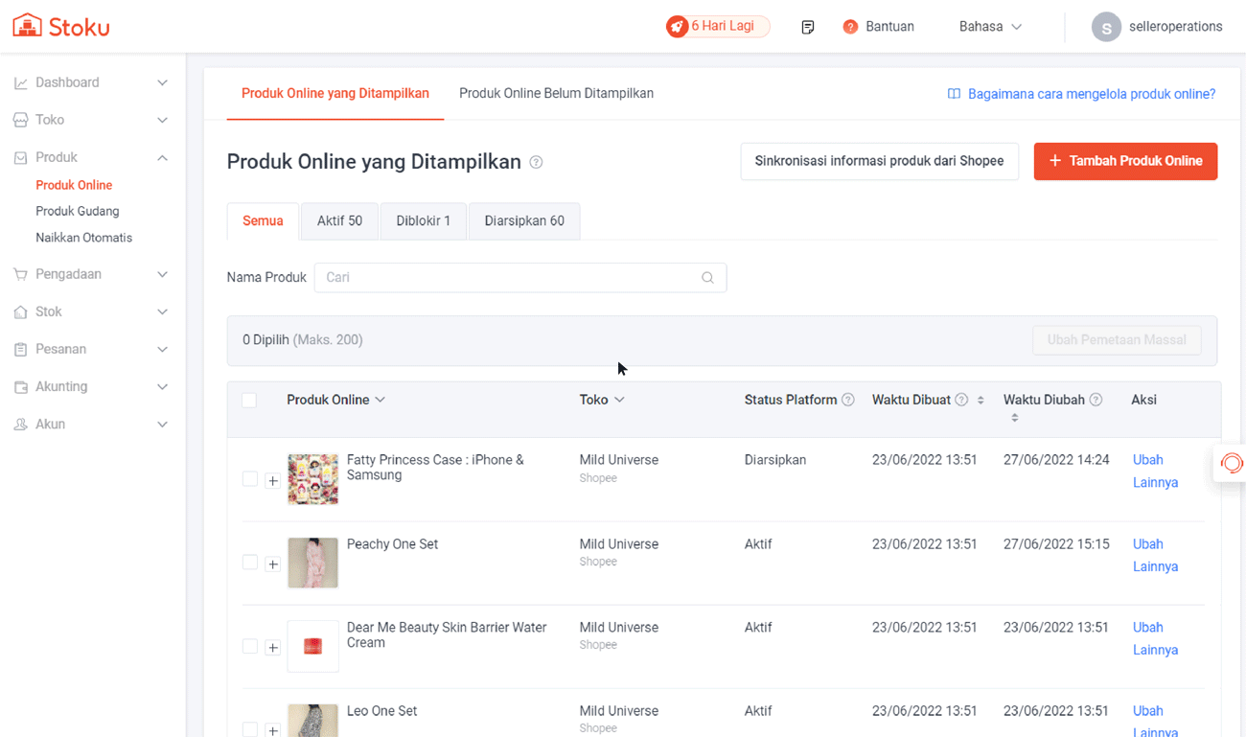Open the Bahasa language dropdown
Screen dimensions: 1246x737
click(989, 26)
